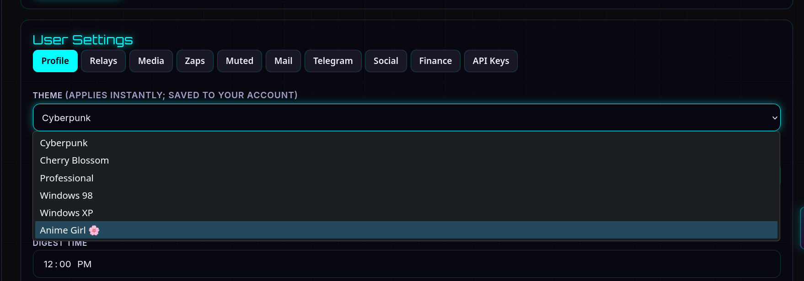Choose the Cherry Blossom theme
804x281 pixels.
point(406,160)
